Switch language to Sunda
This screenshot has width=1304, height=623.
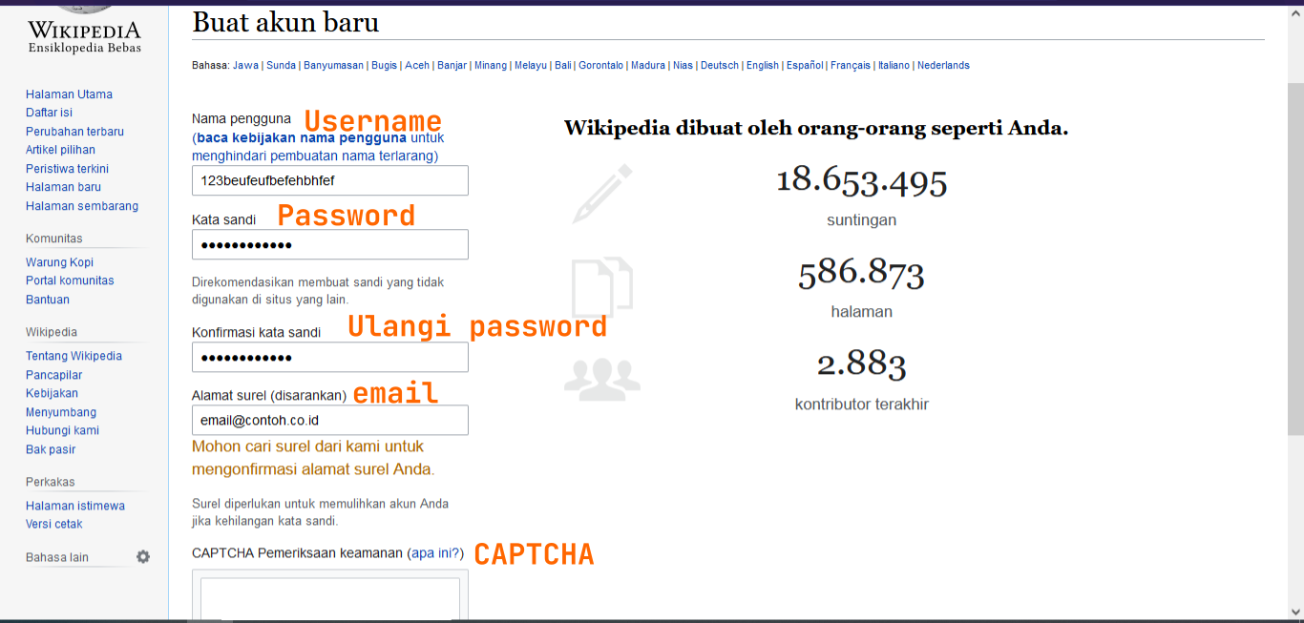click(281, 66)
